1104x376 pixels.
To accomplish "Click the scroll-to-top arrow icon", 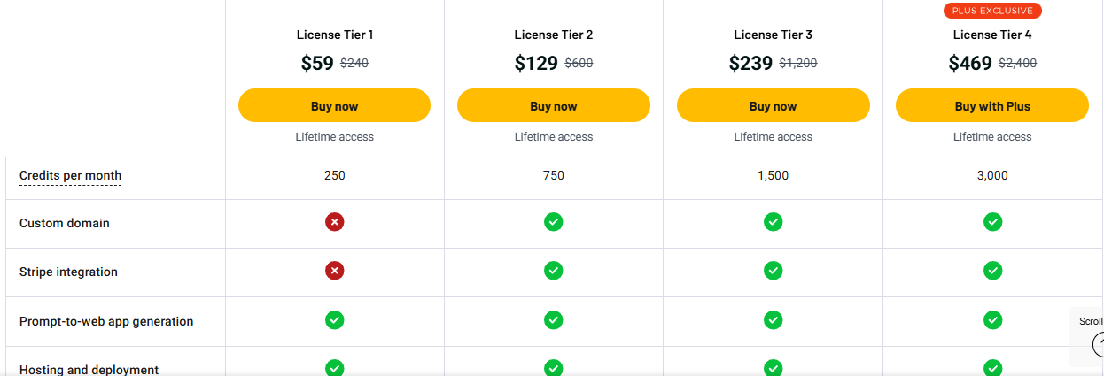I will coord(1099,344).
